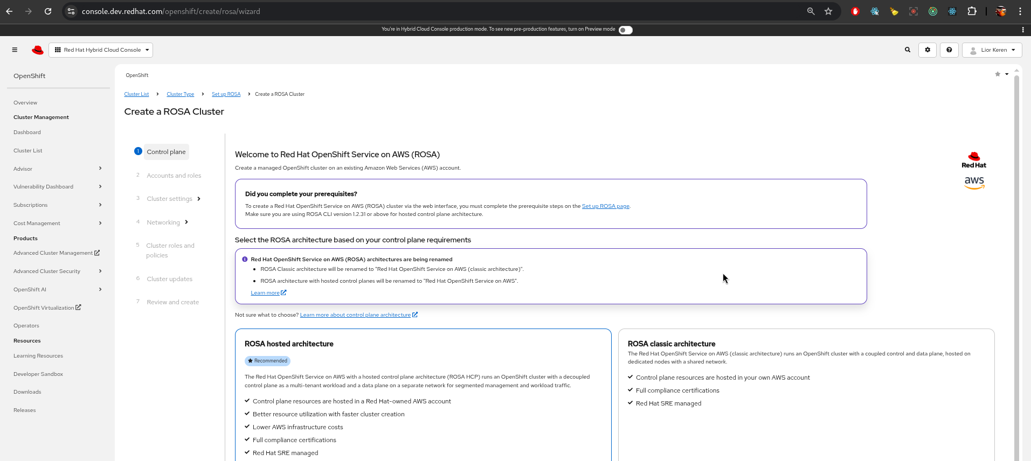Bookmark this page with browser star
The width and height of the screenshot is (1031, 461).
tap(828, 11)
